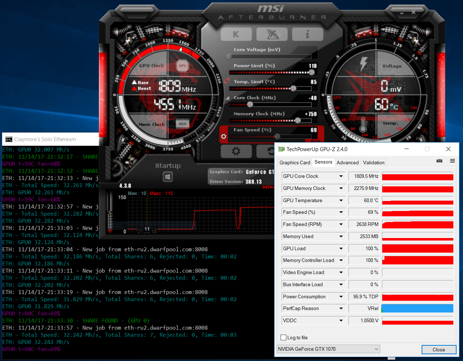This screenshot has height=361, width=463.
Task: Click the Memory Clock slider handle
Action: [298, 120]
